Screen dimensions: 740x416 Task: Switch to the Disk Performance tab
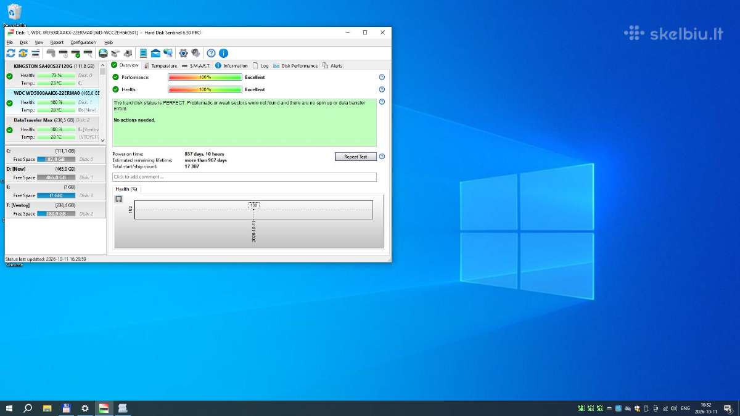(x=295, y=65)
